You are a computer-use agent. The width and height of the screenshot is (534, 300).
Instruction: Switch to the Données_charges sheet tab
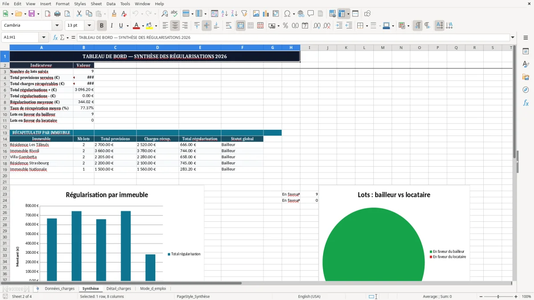tap(60, 288)
